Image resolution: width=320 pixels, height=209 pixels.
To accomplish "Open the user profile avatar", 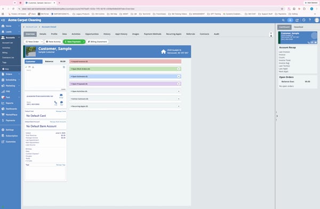I will [317, 20].
